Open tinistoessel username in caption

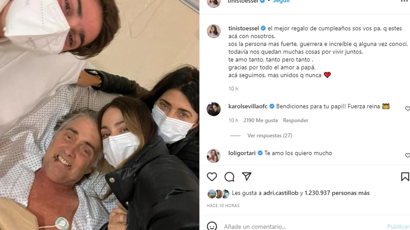244,28
